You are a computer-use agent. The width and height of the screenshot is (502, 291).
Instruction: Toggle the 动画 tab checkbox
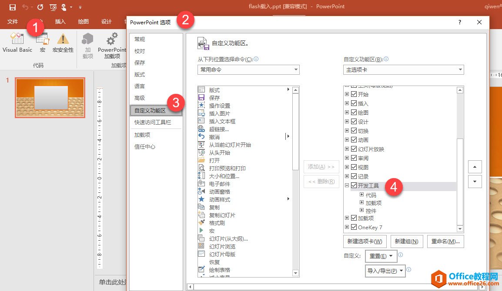354,140
